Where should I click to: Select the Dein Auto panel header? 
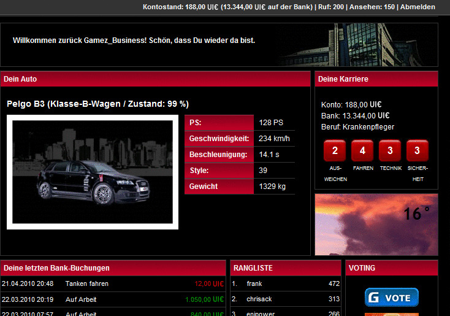[155, 79]
